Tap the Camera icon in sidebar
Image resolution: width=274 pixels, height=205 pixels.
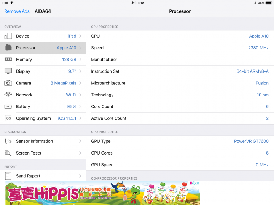8,83
